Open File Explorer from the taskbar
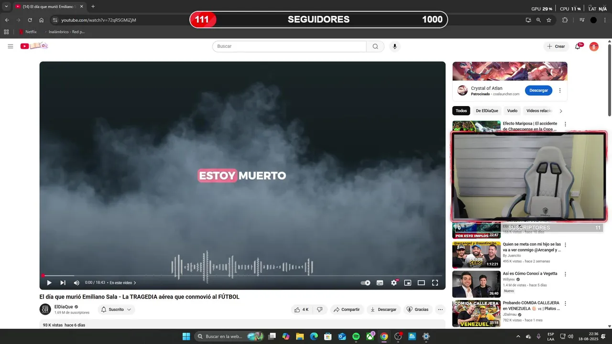612x344 pixels. click(x=300, y=336)
